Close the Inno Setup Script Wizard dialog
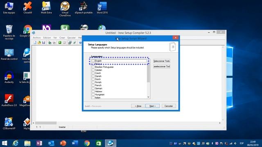The image size is (262, 147). click(x=176, y=38)
